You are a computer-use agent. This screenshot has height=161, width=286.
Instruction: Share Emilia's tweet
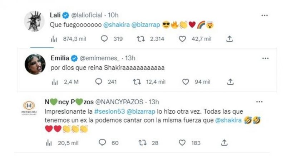tap(230, 82)
